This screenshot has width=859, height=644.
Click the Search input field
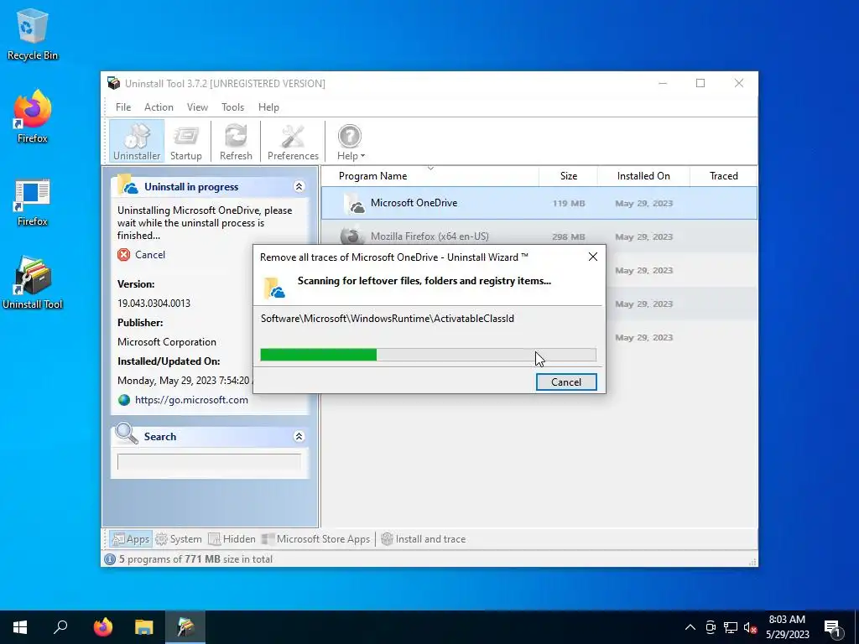coord(209,462)
